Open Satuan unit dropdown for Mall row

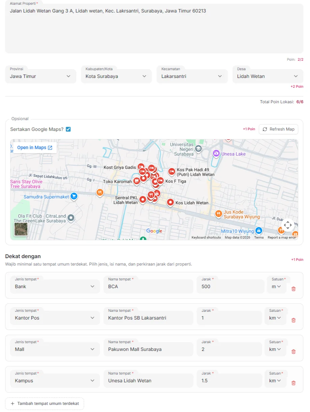[x=275, y=349]
